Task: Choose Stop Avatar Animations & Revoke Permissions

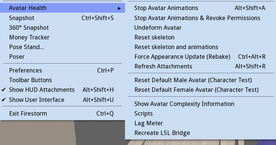Action: click(200, 18)
